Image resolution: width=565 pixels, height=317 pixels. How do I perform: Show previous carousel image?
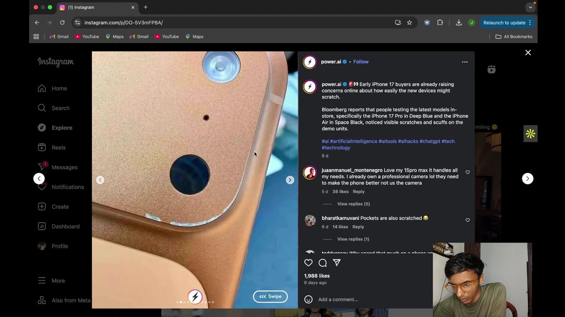pos(100,180)
